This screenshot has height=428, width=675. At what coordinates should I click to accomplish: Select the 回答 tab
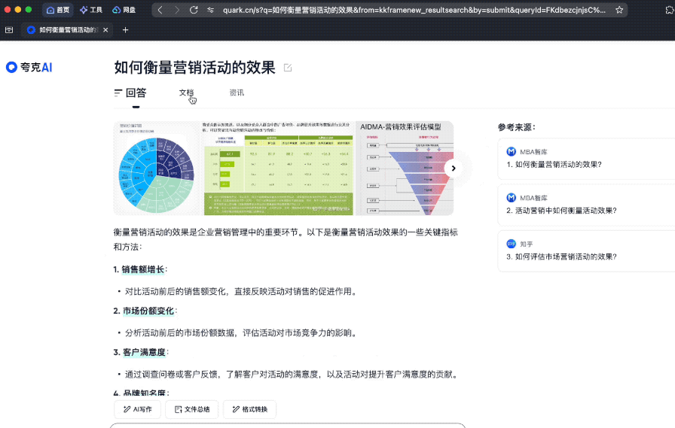[x=130, y=93]
